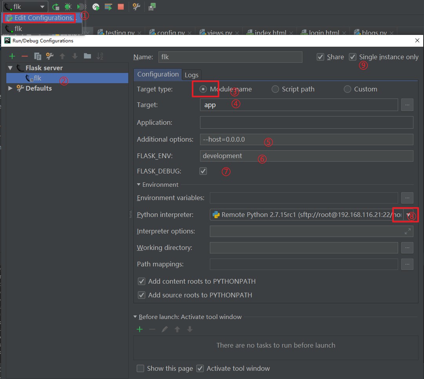Open Environment variables ellipsis button
Viewport: 424px width, 379px height.
pos(407,198)
